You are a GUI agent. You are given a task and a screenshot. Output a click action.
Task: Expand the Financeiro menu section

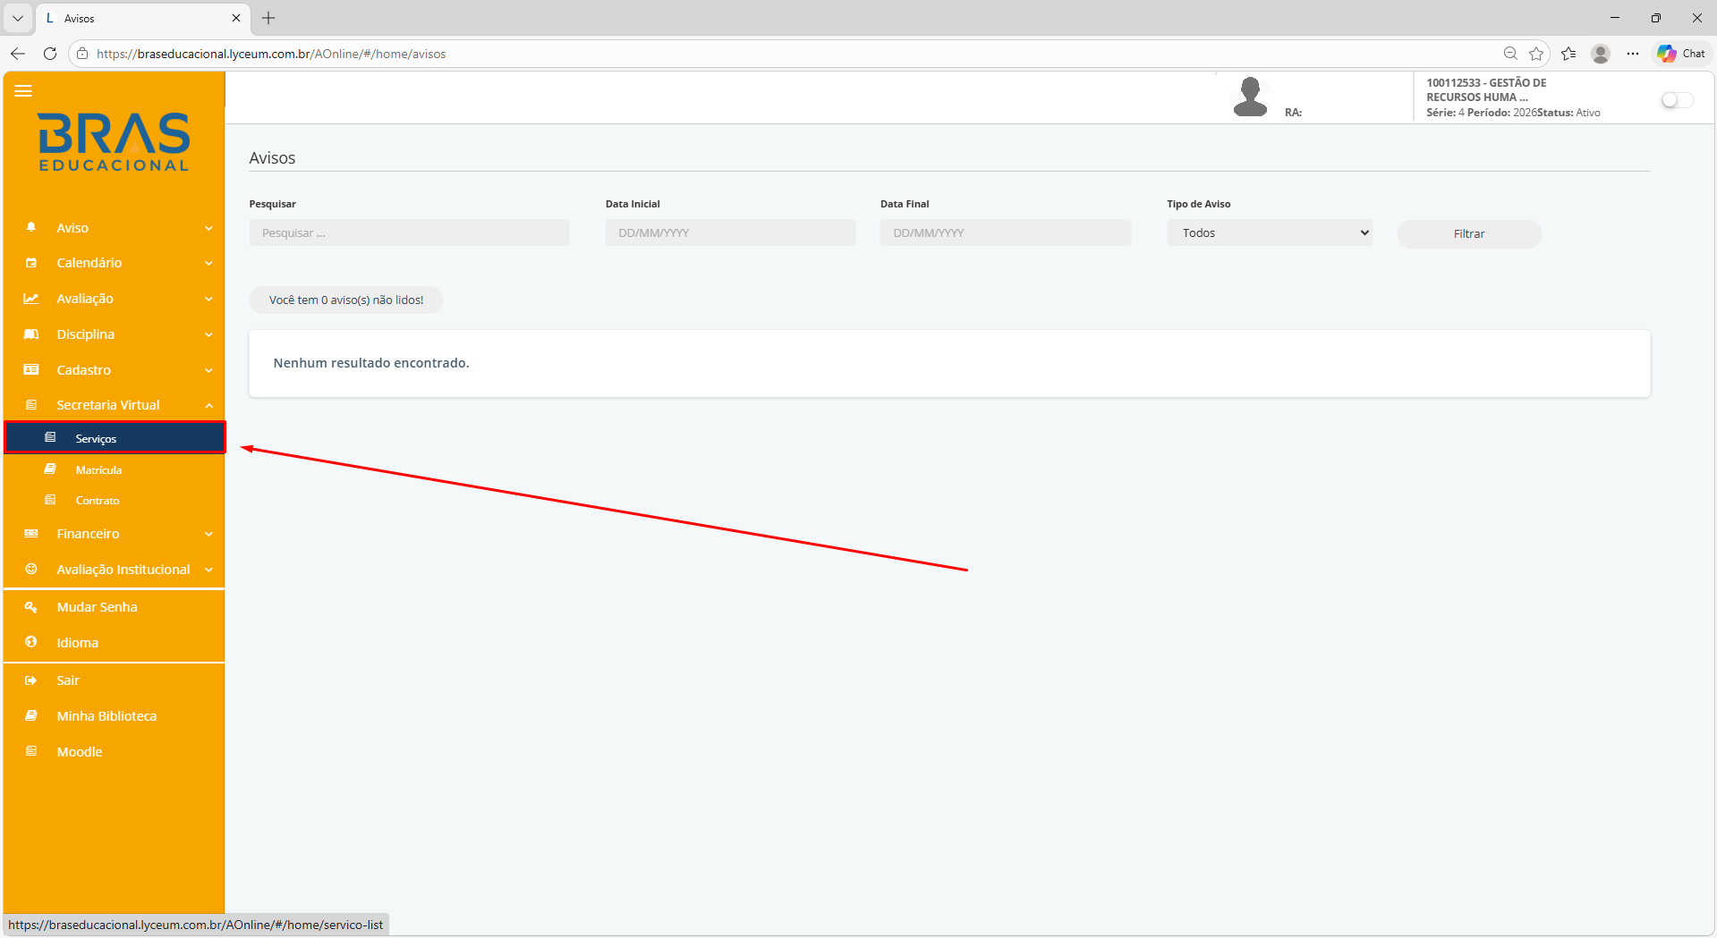coord(114,534)
